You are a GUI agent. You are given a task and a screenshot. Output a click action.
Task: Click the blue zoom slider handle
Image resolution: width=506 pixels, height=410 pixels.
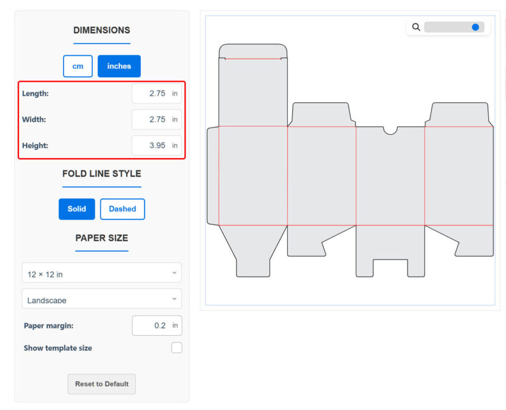click(475, 27)
